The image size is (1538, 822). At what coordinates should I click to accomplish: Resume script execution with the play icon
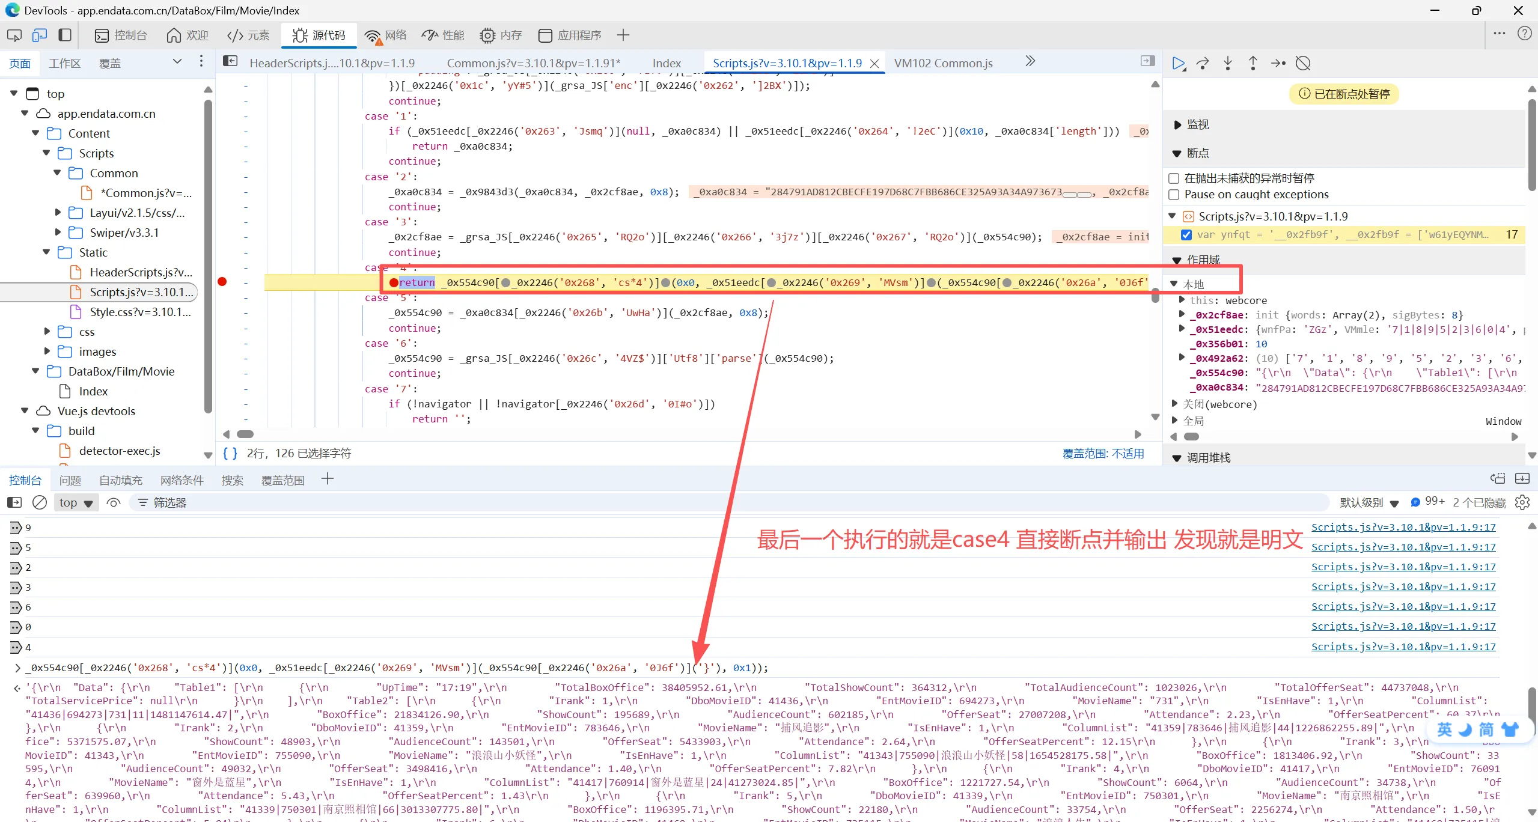[1178, 63]
